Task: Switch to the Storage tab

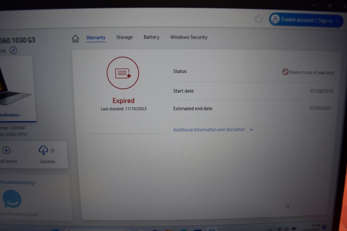Action: (x=124, y=37)
